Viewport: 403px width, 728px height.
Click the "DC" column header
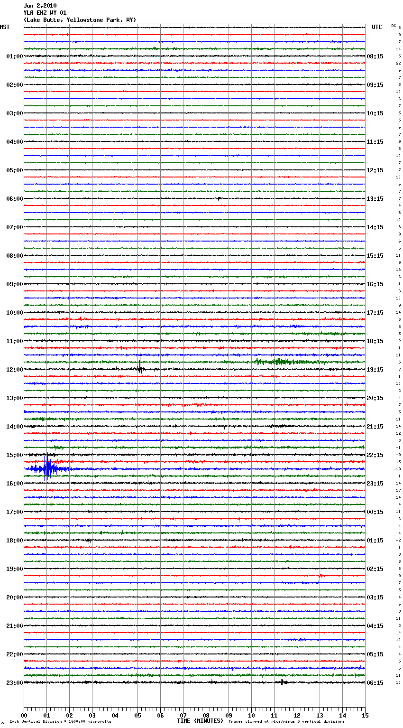[394, 26]
